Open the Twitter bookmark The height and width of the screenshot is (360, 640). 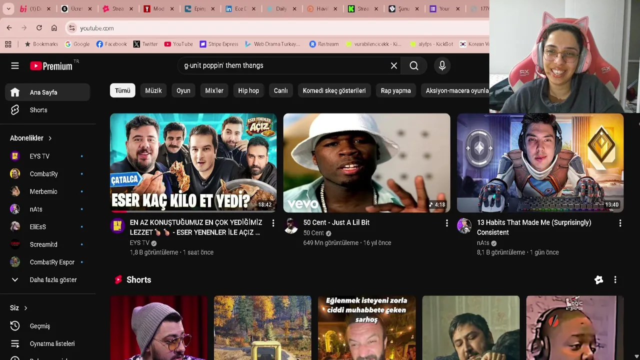click(145, 44)
